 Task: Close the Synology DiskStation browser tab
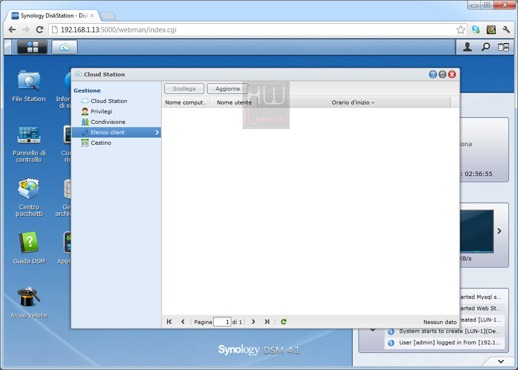92,16
